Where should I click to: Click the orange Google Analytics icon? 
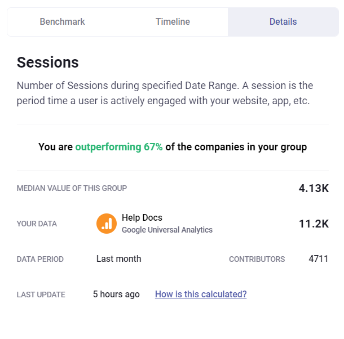point(107,224)
